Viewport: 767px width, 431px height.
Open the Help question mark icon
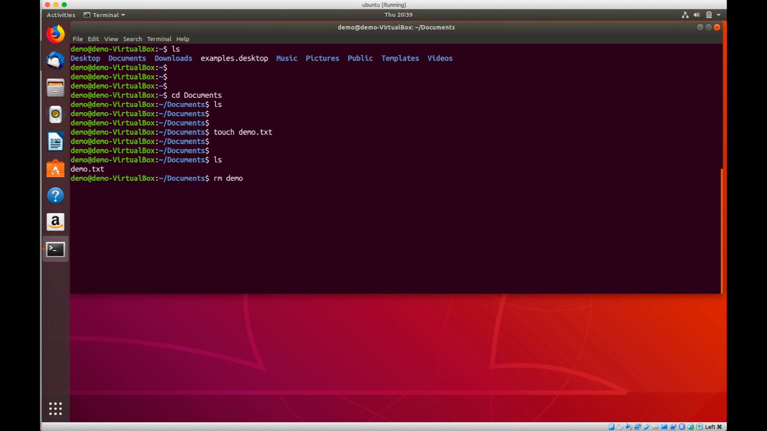(x=56, y=196)
